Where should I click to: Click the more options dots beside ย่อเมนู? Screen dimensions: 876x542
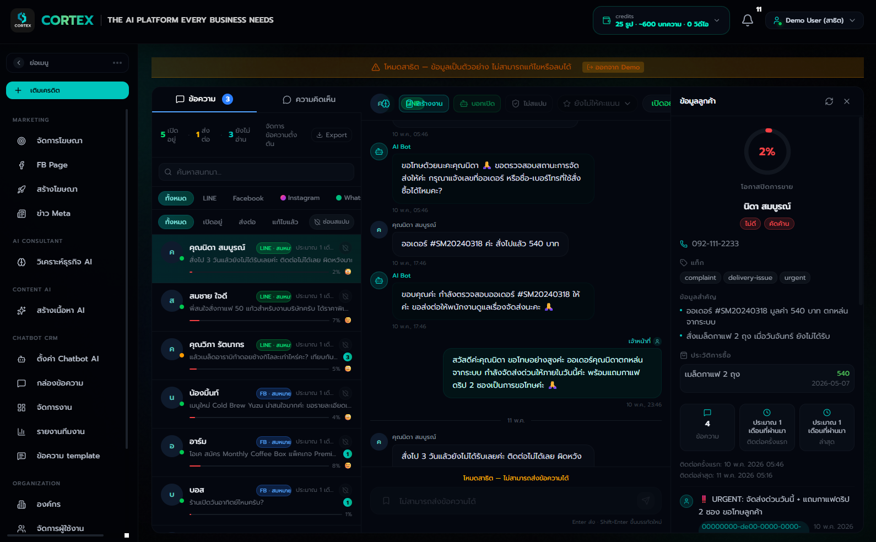(117, 63)
